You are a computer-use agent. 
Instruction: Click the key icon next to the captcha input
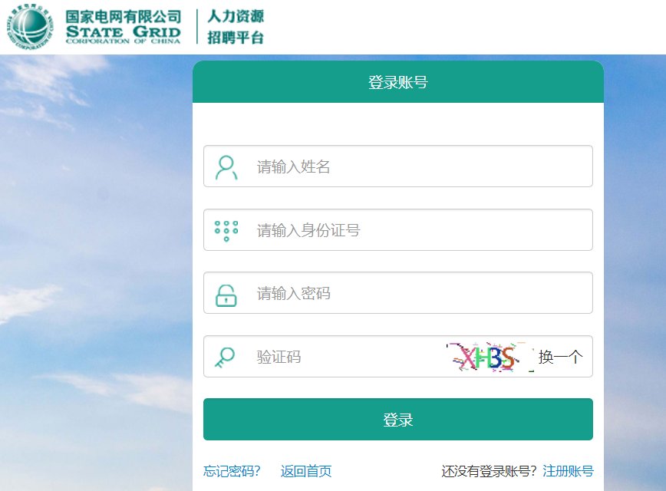pos(225,356)
